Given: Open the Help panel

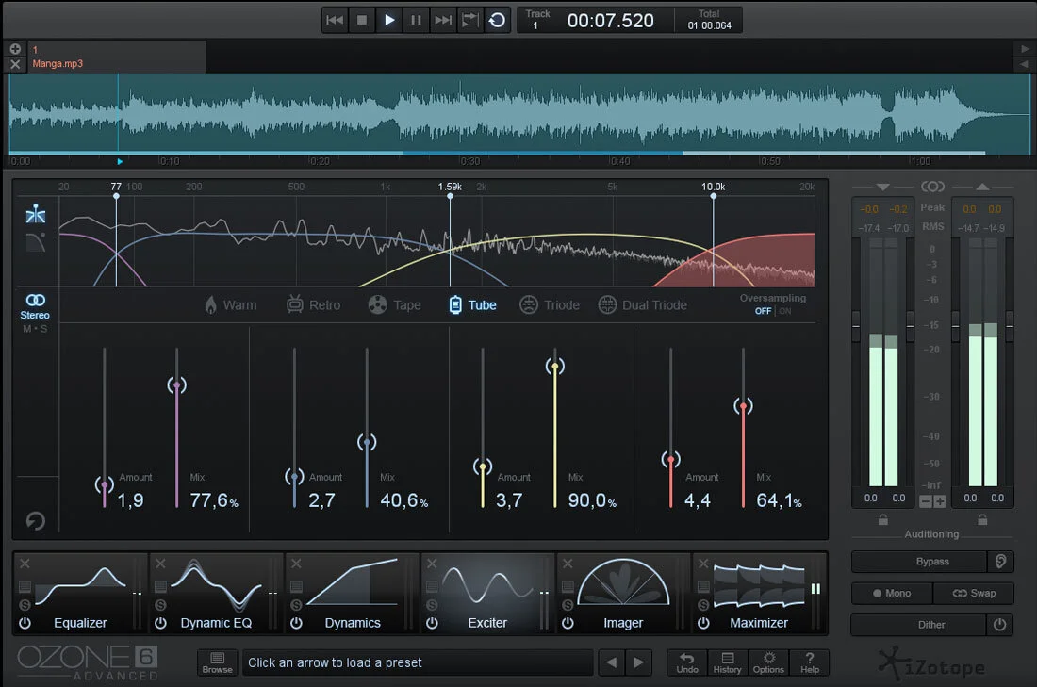Looking at the screenshot, I should coord(810,662).
